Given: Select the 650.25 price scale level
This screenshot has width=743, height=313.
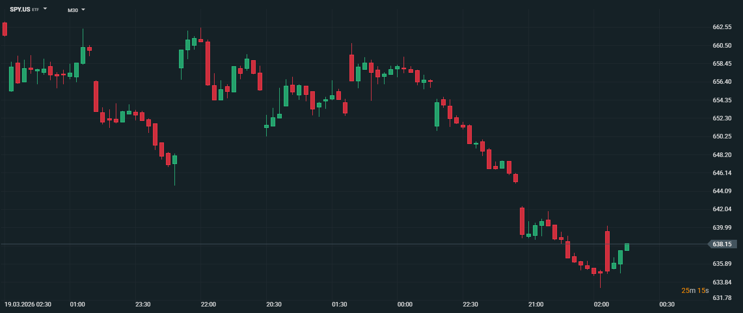Looking at the screenshot, I should (722, 136).
